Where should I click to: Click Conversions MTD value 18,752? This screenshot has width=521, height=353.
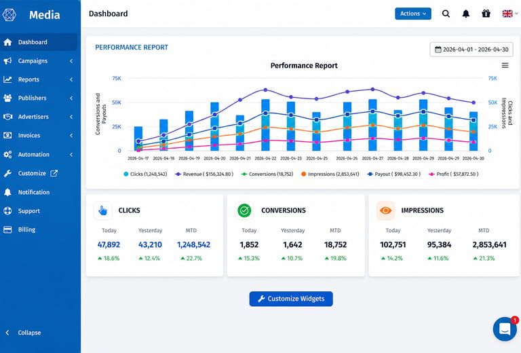pyautogui.click(x=335, y=244)
